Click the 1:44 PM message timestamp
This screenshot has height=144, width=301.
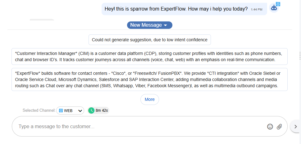point(257,10)
